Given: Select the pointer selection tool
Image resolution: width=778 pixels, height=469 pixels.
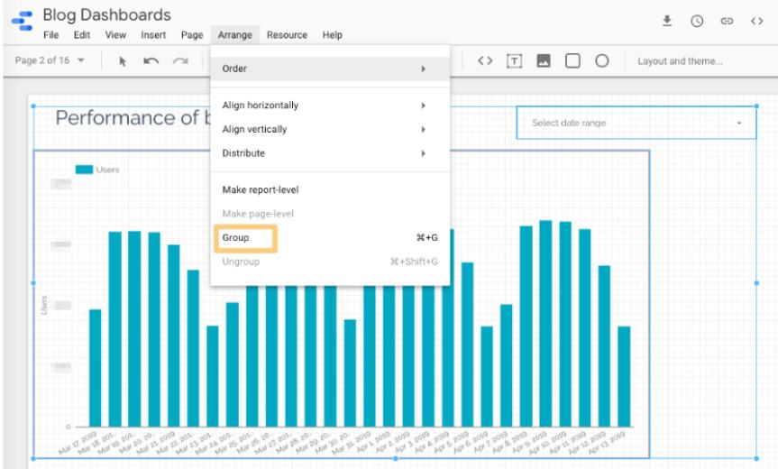Looking at the screenshot, I should 124,61.
